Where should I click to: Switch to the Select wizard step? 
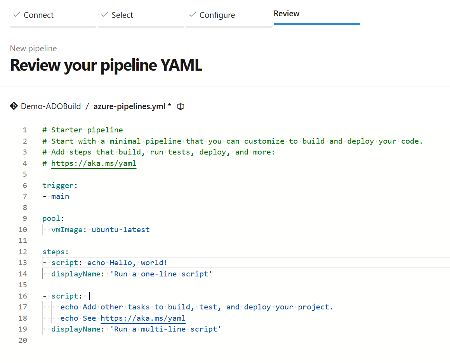click(x=122, y=15)
